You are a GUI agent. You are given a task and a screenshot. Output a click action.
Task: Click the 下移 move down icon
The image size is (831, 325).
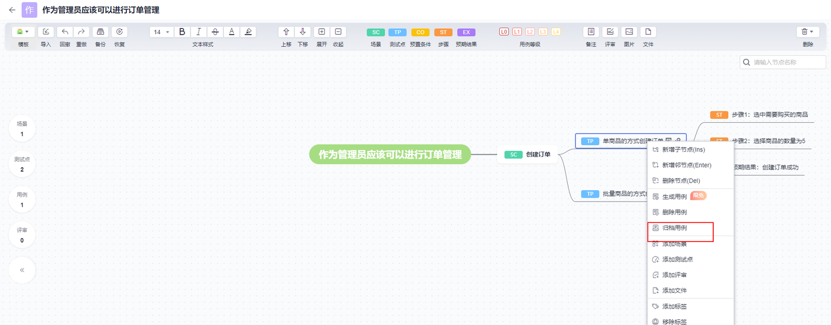303,32
